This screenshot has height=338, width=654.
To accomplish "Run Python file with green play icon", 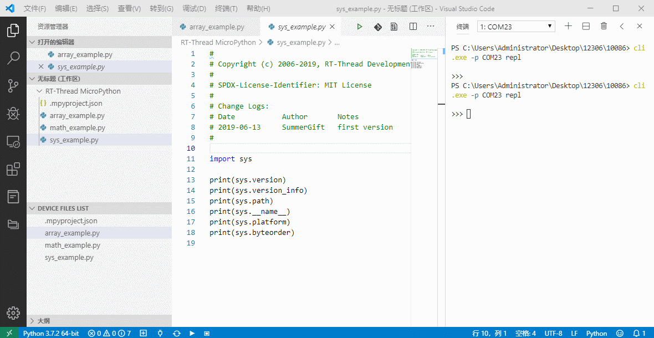I will click(360, 27).
